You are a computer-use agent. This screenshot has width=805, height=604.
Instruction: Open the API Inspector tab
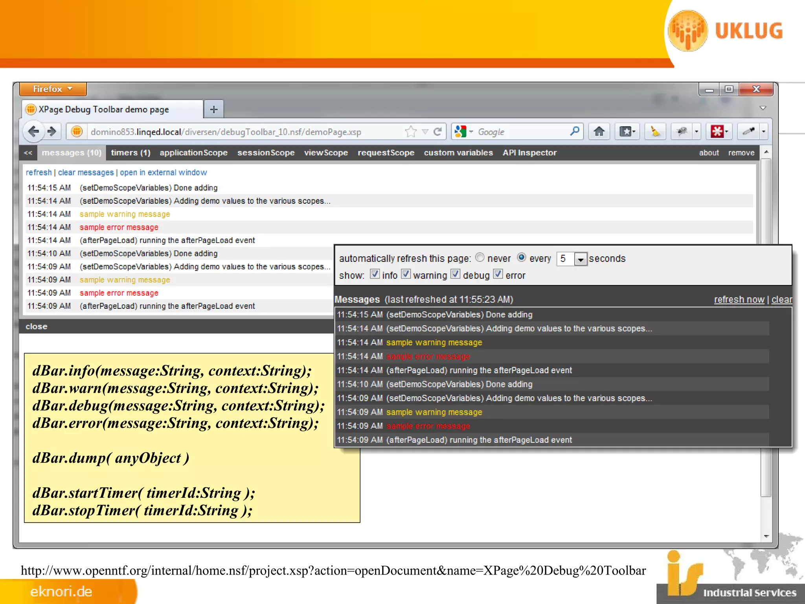point(529,153)
